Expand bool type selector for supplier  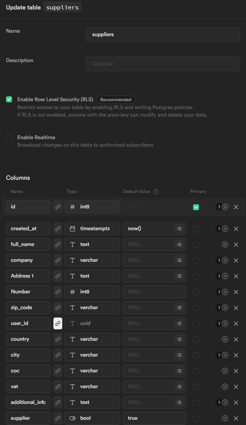pos(92,418)
